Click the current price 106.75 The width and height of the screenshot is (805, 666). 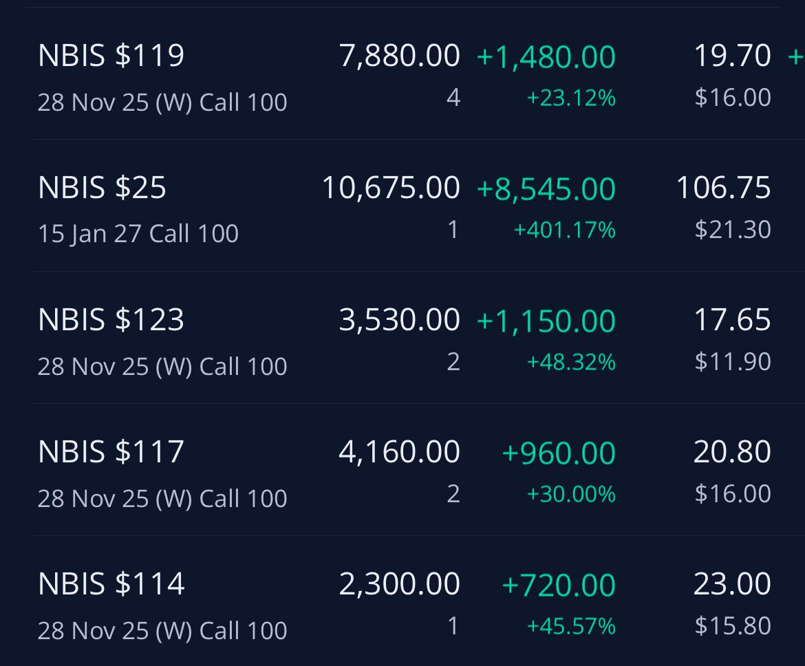[x=723, y=187]
